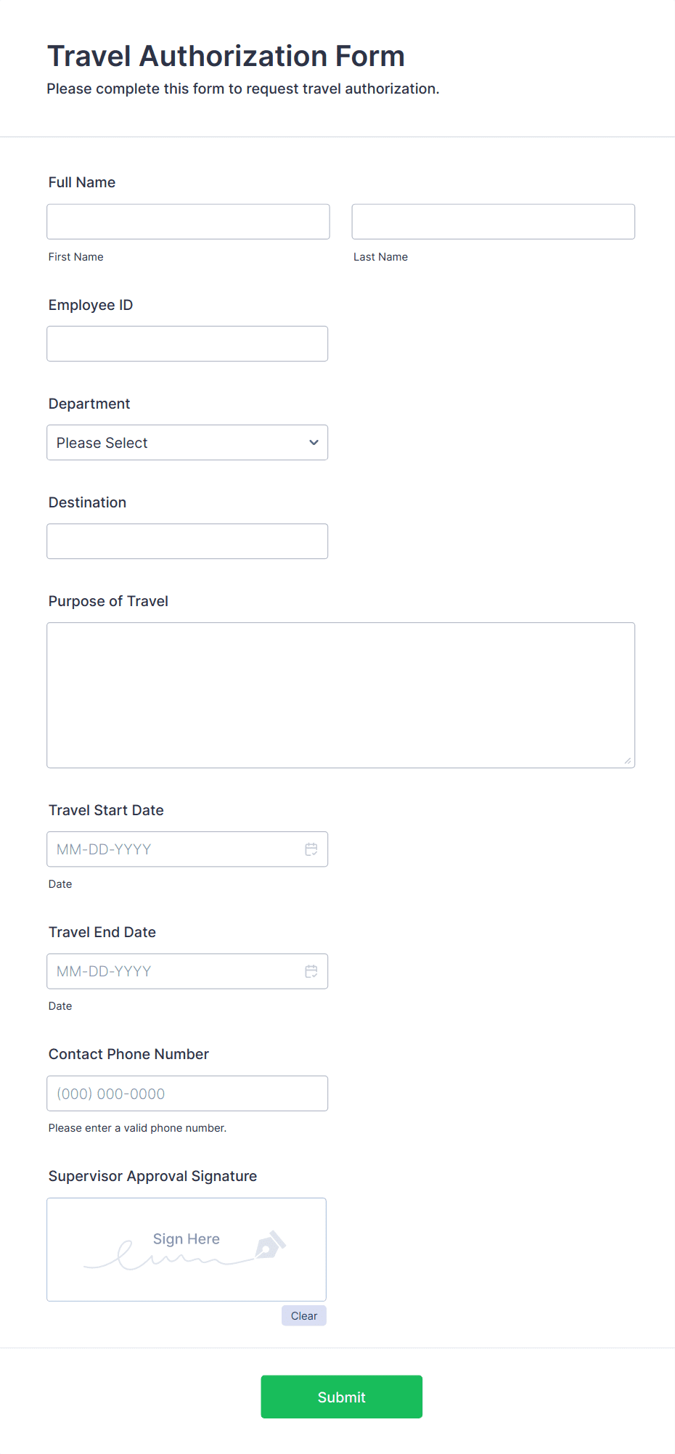Open the Travel Start Date calendar icon

[x=311, y=849]
